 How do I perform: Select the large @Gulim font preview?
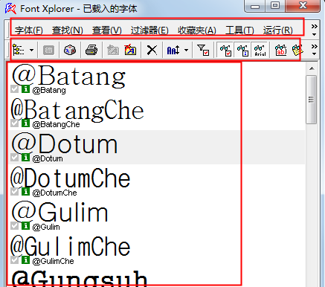59,212
